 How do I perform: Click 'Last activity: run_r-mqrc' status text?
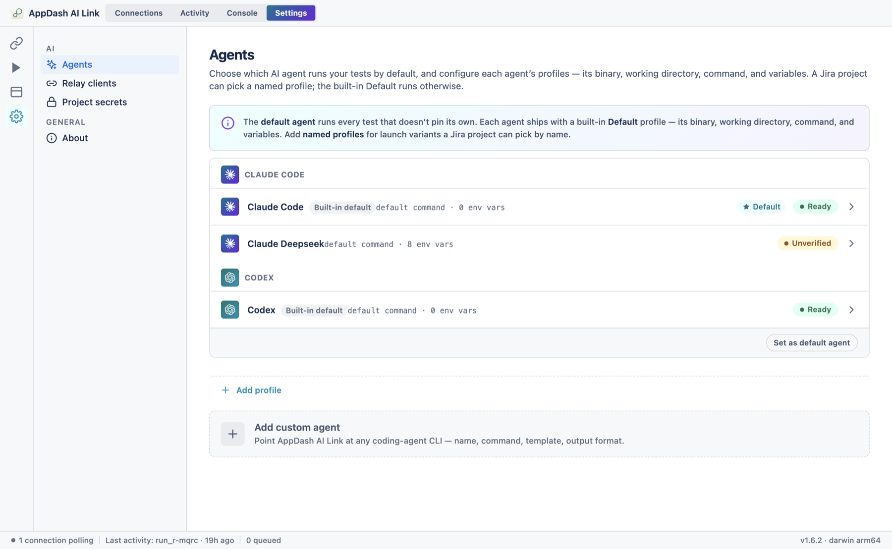tap(169, 540)
